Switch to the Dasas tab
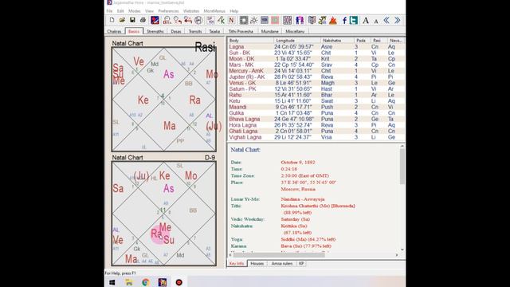 (176, 31)
